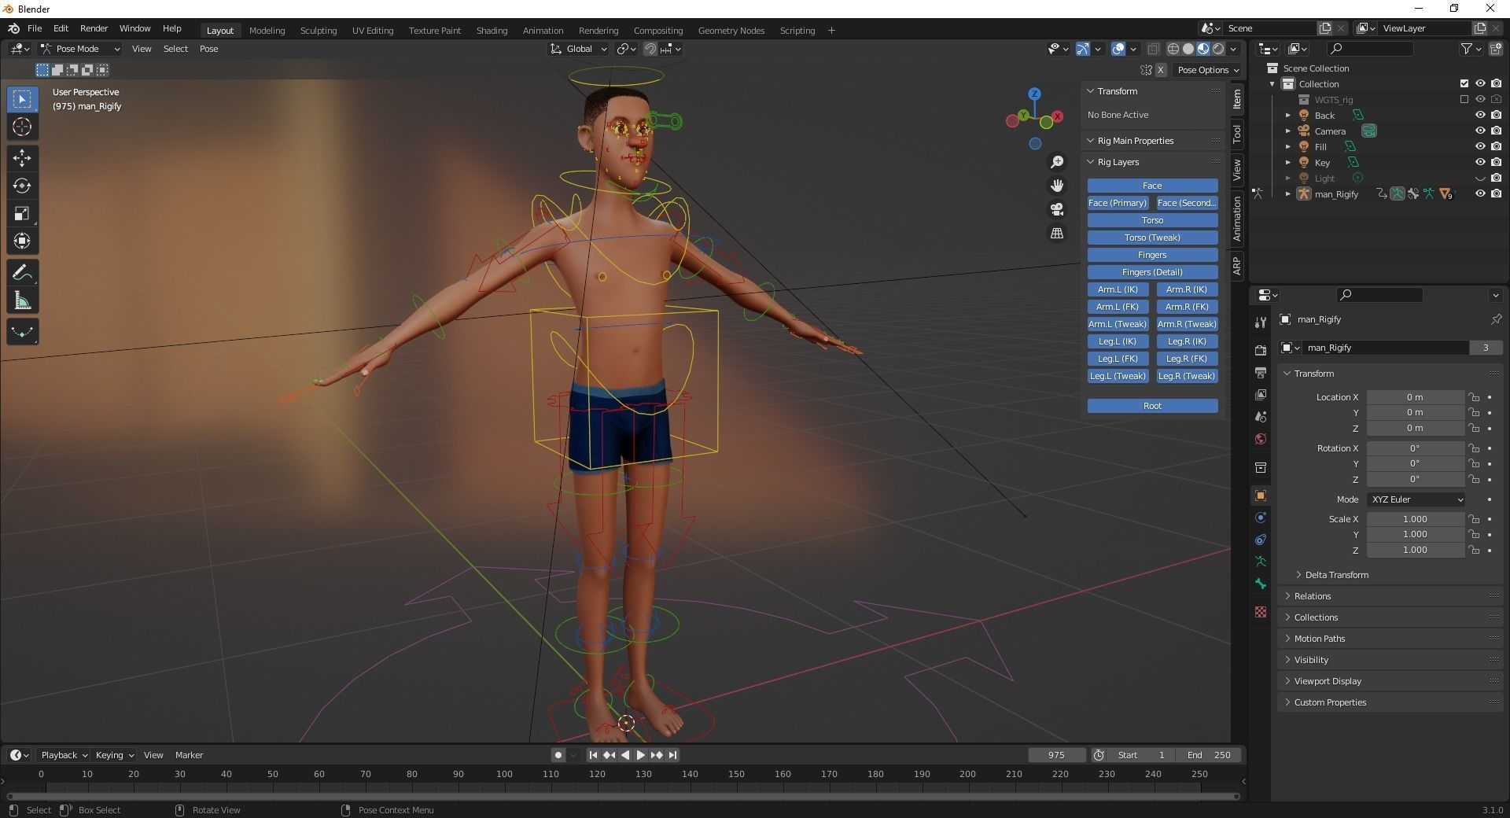Screen dimensions: 1510x818
Task: Open the Pose menu in viewport header
Action: [208, 49]
